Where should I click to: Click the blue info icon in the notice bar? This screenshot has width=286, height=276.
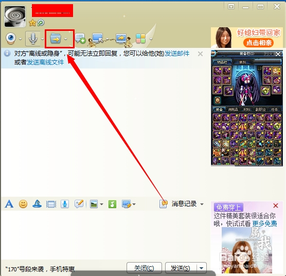click(x=7, y=54)
